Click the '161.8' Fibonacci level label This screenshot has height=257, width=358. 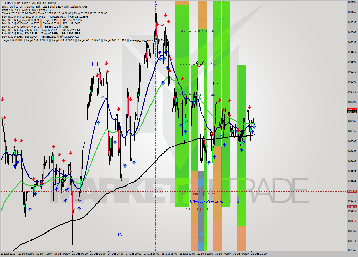coord(220,19)
